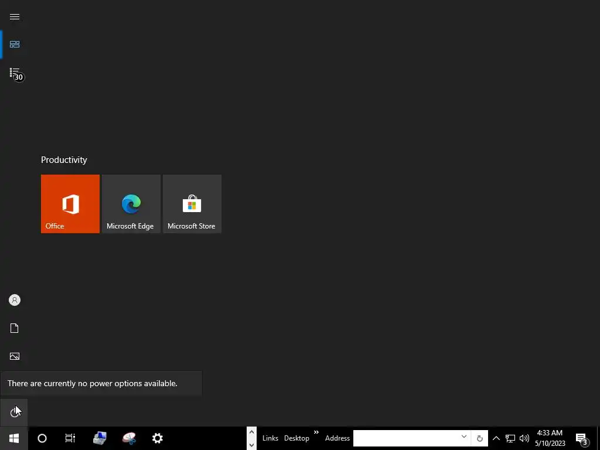Open the user account icon

pos(15,300)
